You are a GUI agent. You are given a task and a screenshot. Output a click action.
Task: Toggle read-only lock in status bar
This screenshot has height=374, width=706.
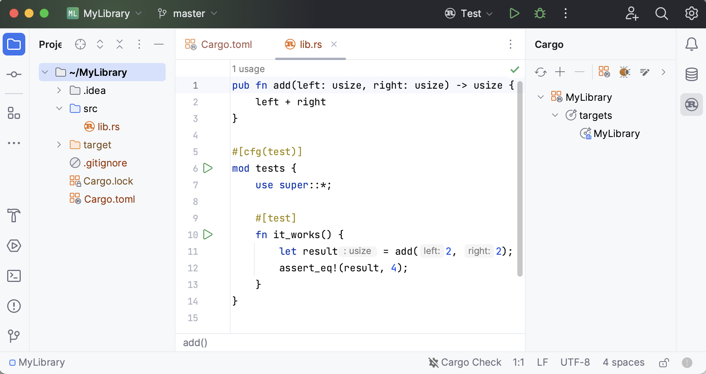(664, 363)
